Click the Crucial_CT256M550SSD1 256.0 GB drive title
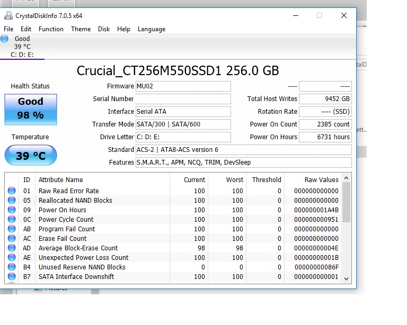Image resolution: width=407 pixels, height=325 pixels. coord(178,71)
